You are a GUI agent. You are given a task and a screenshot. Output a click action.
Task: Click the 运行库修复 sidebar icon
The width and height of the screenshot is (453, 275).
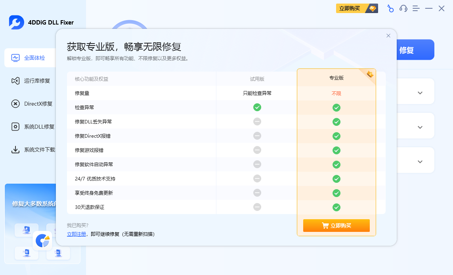tap(15, 81)
